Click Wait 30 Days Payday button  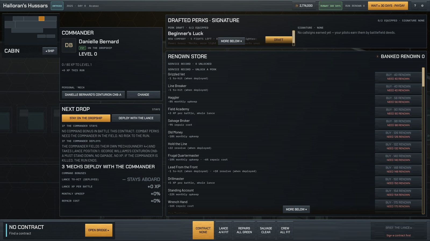point(388,6)
